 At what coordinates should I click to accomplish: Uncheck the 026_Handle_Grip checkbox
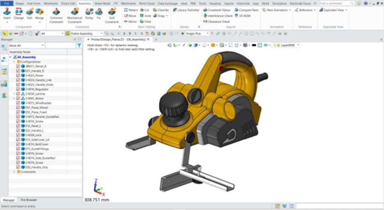(18, 167)
